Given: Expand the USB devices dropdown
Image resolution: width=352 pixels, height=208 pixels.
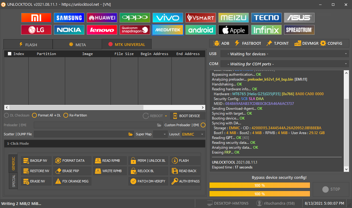Looking at the screenshot, I should (x=346, y=54).
